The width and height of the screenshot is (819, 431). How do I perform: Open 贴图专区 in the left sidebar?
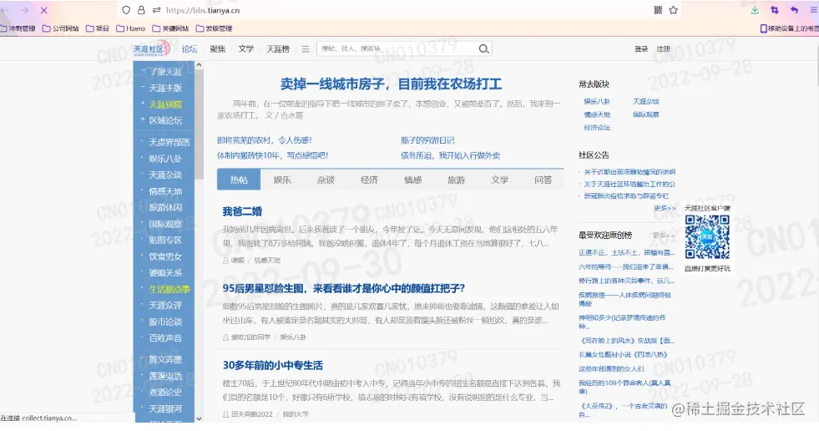165,241
